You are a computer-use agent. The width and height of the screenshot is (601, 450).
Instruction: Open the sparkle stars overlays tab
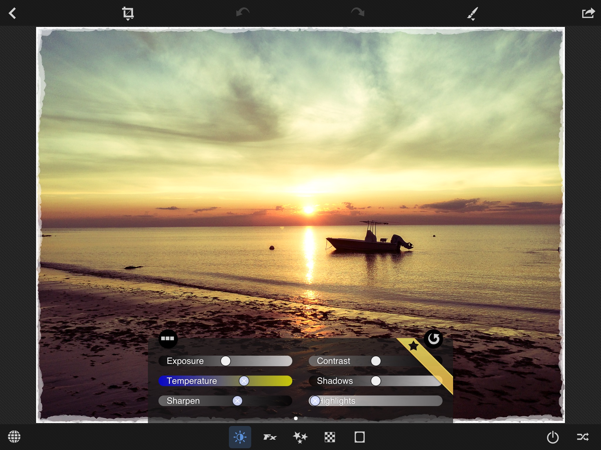(300, 437)
